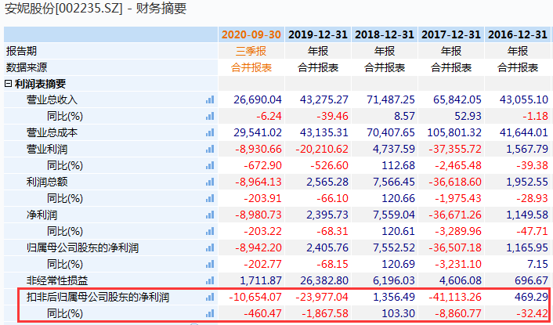The height and width of the screenshot is (325, 553).
Task: Open chart icon for 同比(%) under 营业利润
Action: pos(210,166)
